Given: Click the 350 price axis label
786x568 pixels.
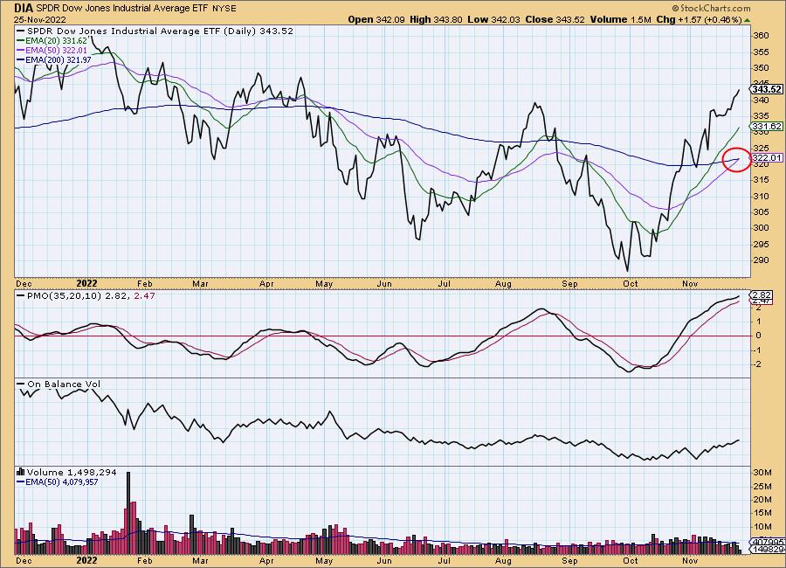Looking at the screenshot, I should coord(761,68).
